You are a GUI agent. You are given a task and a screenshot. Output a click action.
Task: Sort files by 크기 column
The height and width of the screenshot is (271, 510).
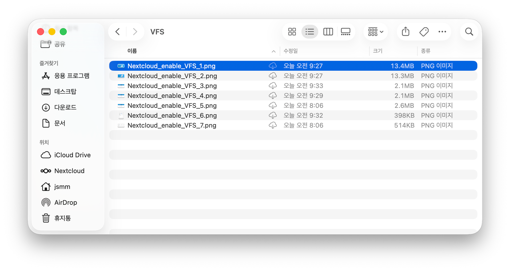coord(378,51)
